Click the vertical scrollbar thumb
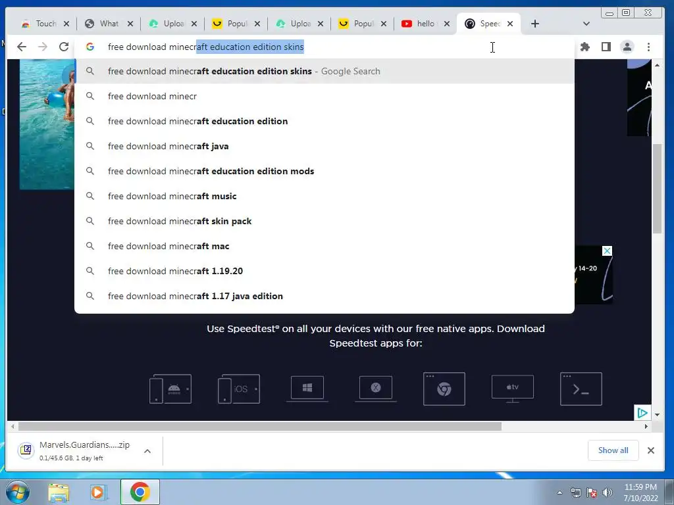The height and width of the screenshot is (505, 674). (x=657, y=189)
